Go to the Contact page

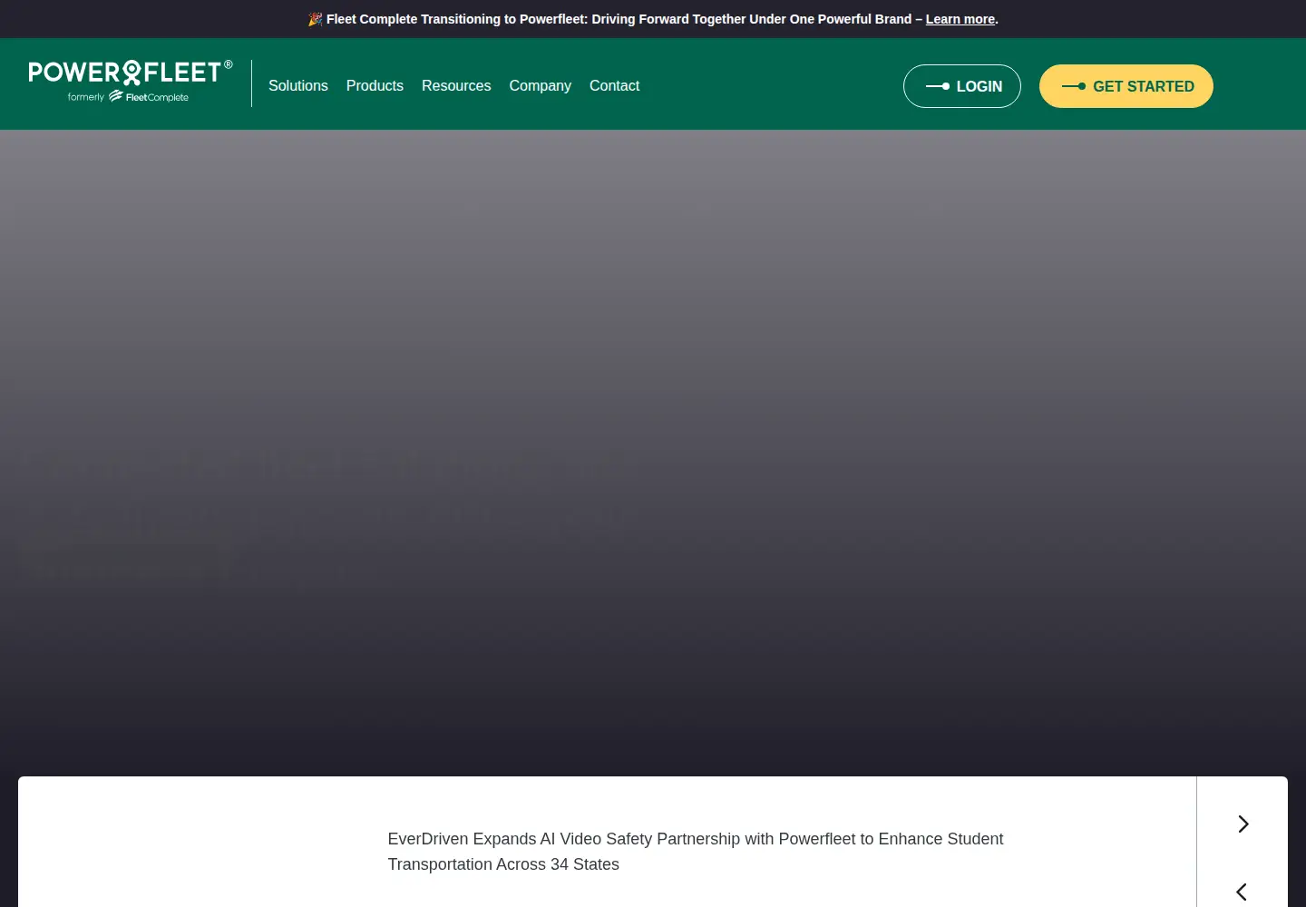(614, 85)
